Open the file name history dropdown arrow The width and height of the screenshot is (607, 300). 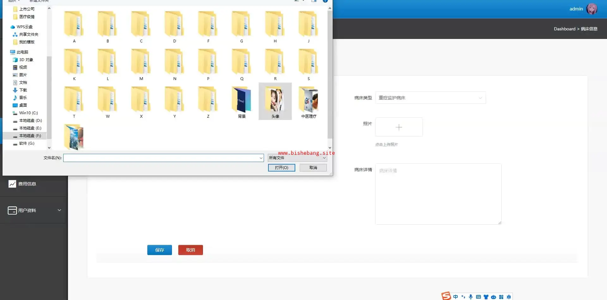(261, 158)
